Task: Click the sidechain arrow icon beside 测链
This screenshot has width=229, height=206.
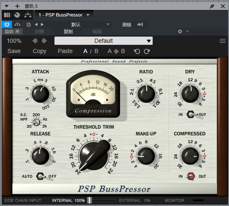Action: [x=140, y=24]
